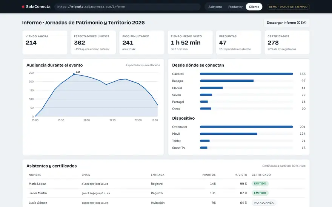Click María López's Emitido certificate badge
This screenshot has height=207, width=332.
coord(260,184)
